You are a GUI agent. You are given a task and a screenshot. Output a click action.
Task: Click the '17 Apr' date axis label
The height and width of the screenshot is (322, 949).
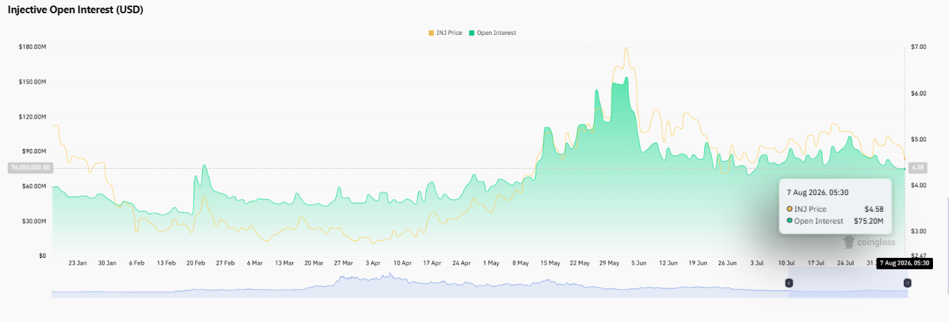point(432,263)
